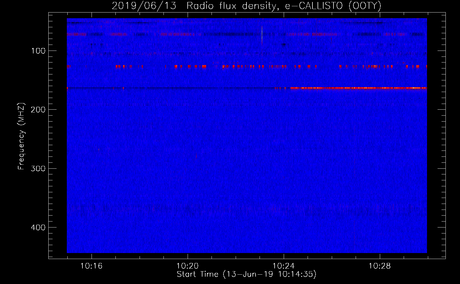This screenshot has height=284, width=460.
Task: Click the 400 frequency tick label
Action: (x=38, y=227)
